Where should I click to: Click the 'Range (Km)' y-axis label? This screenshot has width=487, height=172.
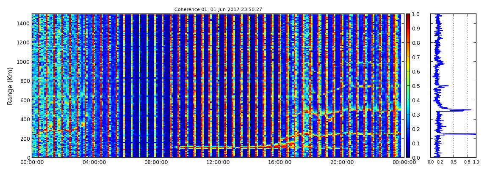pyautogui.click(x=10, y=86)
